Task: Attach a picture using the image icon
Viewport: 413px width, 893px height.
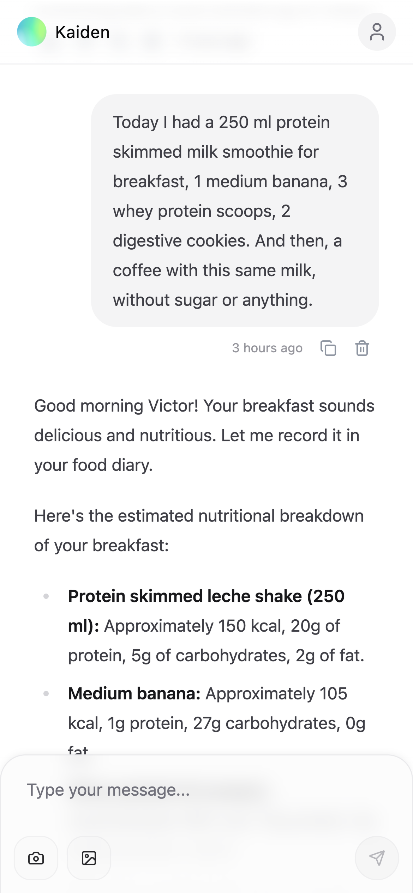Action: (x=89, y=858)
